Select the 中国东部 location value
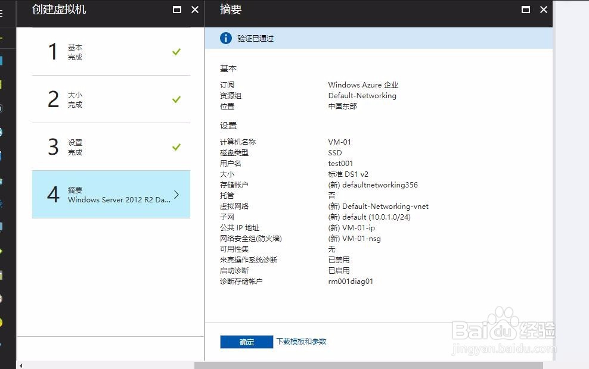The height and width of the screenshot is (369, 589). tap(342, 106)
